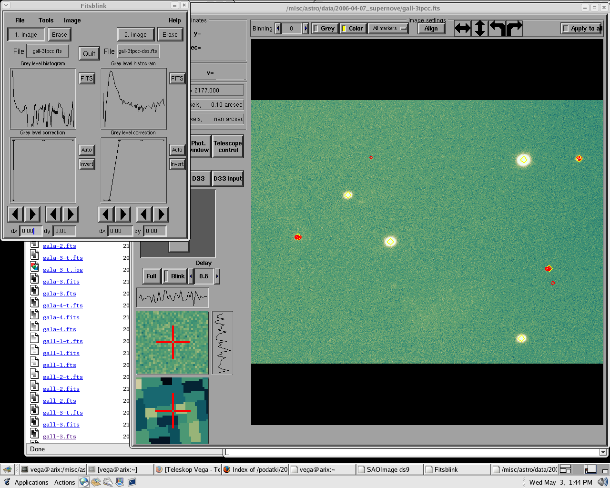
Task: Click the volume speaker icon
Action: (602, 482)
